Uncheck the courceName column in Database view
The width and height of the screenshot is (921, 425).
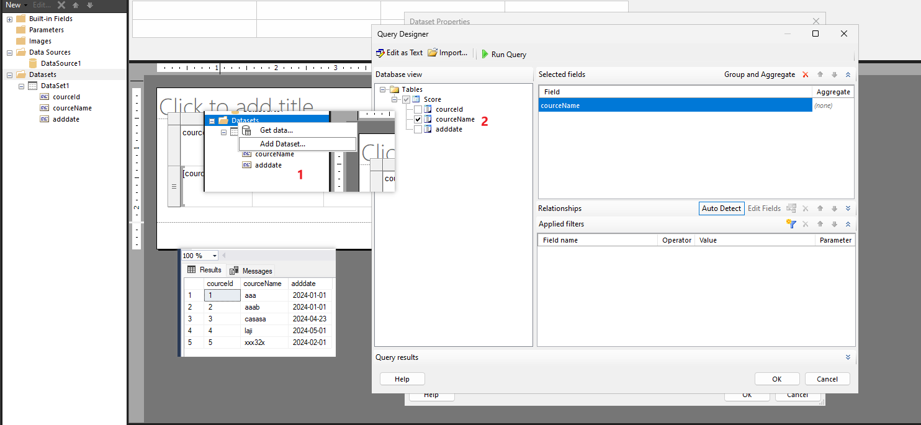(418, 119)
